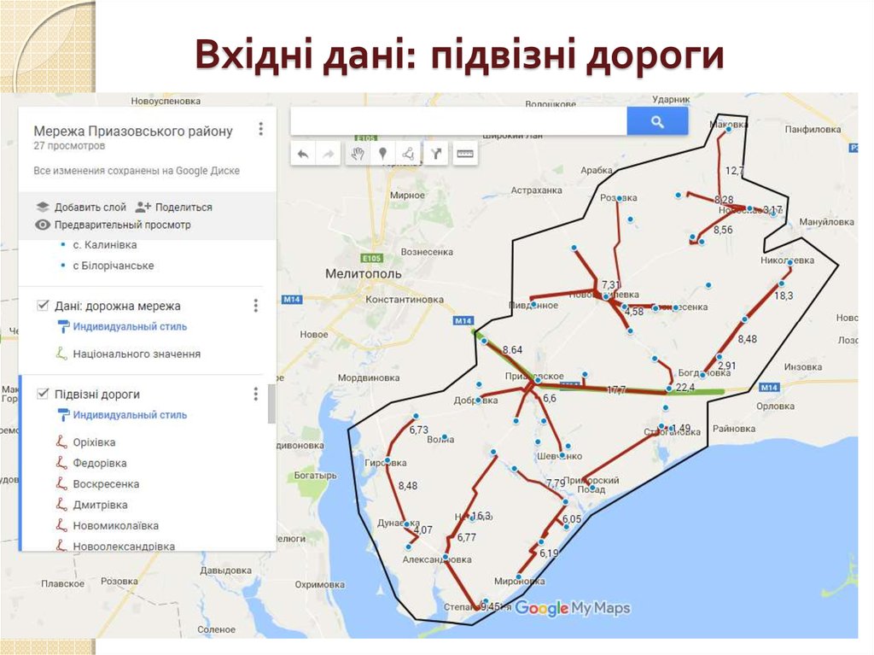The image size is (874, 655).
Task: Toggle Предварительный просмотр eye icon
Action: pyautogui.click(x=41, y=223)
